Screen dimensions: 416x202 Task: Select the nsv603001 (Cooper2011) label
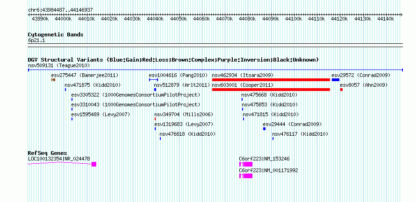click(243, 85)
